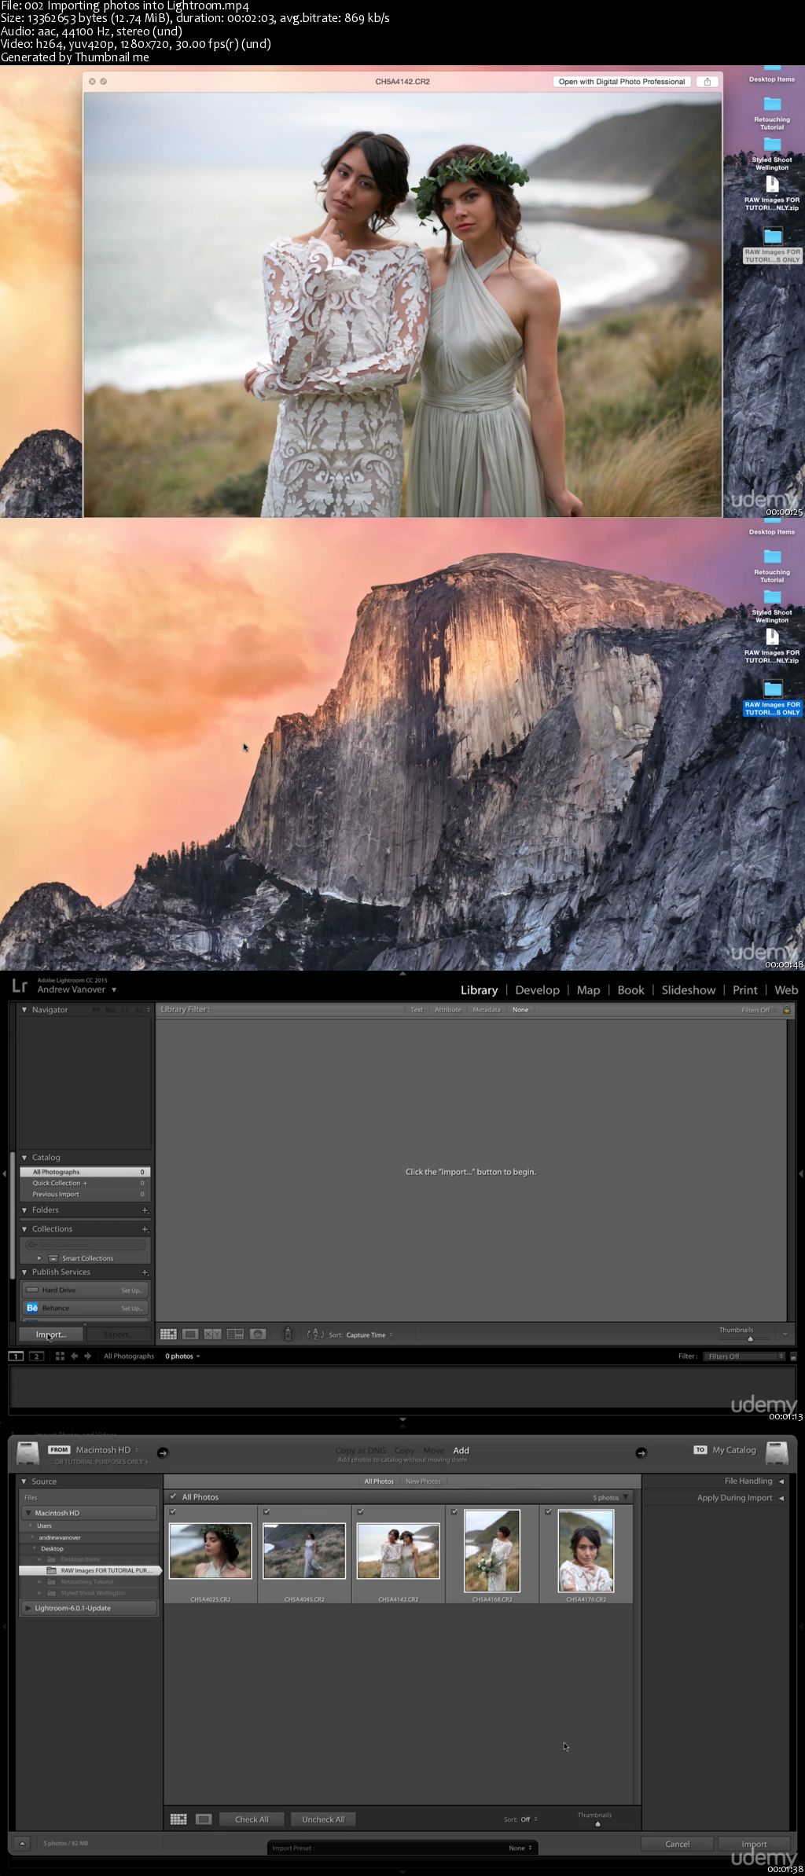
Task: Click Cancel in Import dialog
Action: coord(677,1844)
